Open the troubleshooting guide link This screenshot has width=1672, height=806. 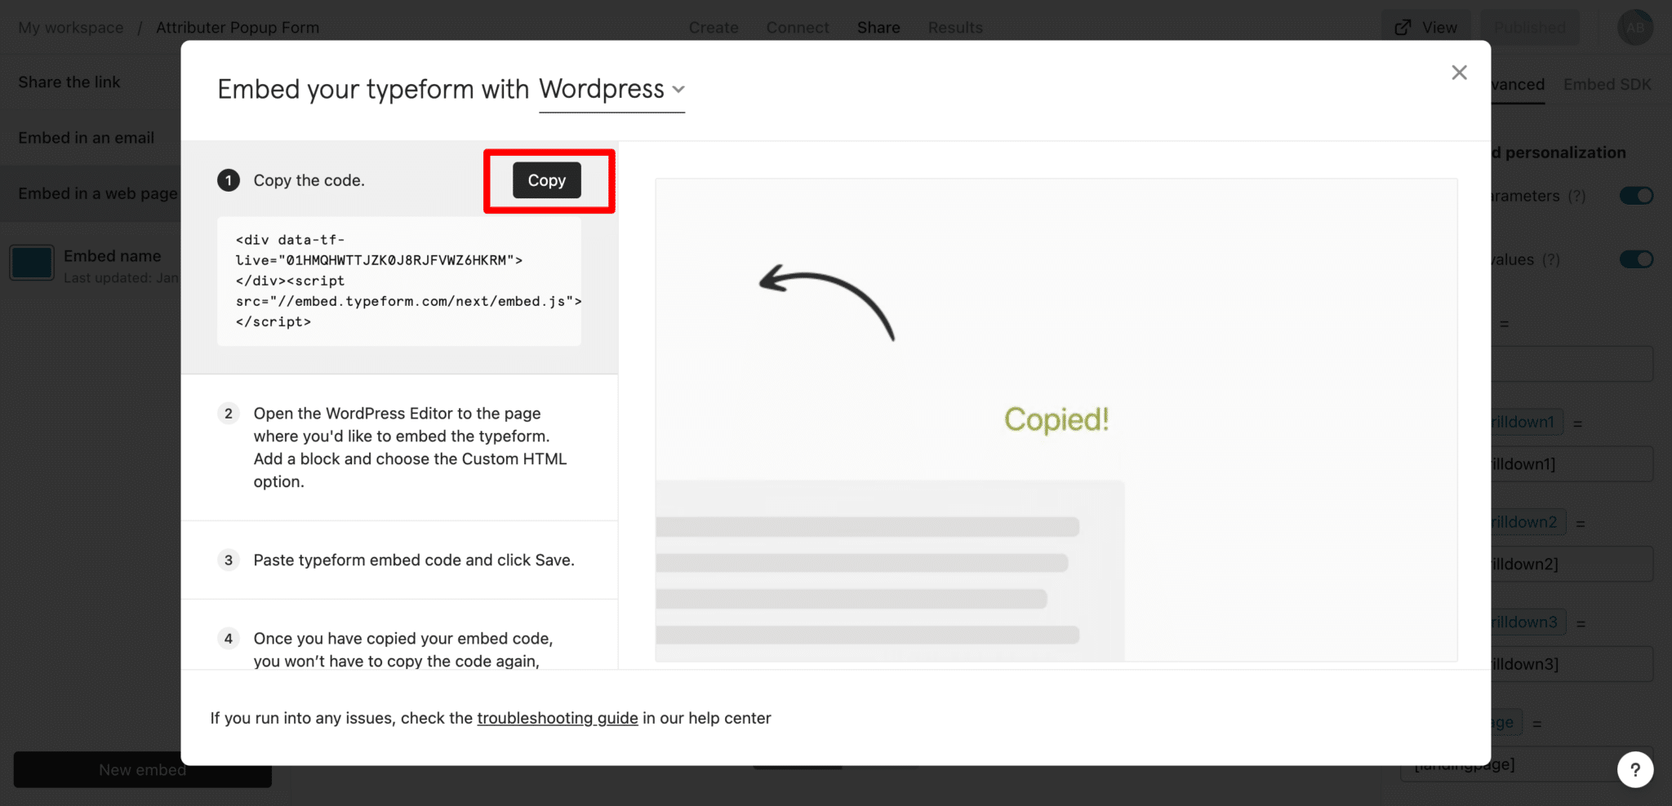[x=558, y=718]
